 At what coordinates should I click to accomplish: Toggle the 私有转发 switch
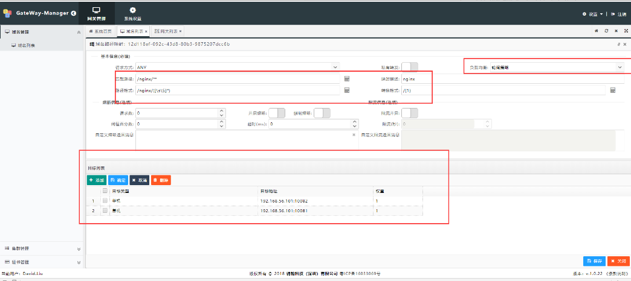point(410,67)
